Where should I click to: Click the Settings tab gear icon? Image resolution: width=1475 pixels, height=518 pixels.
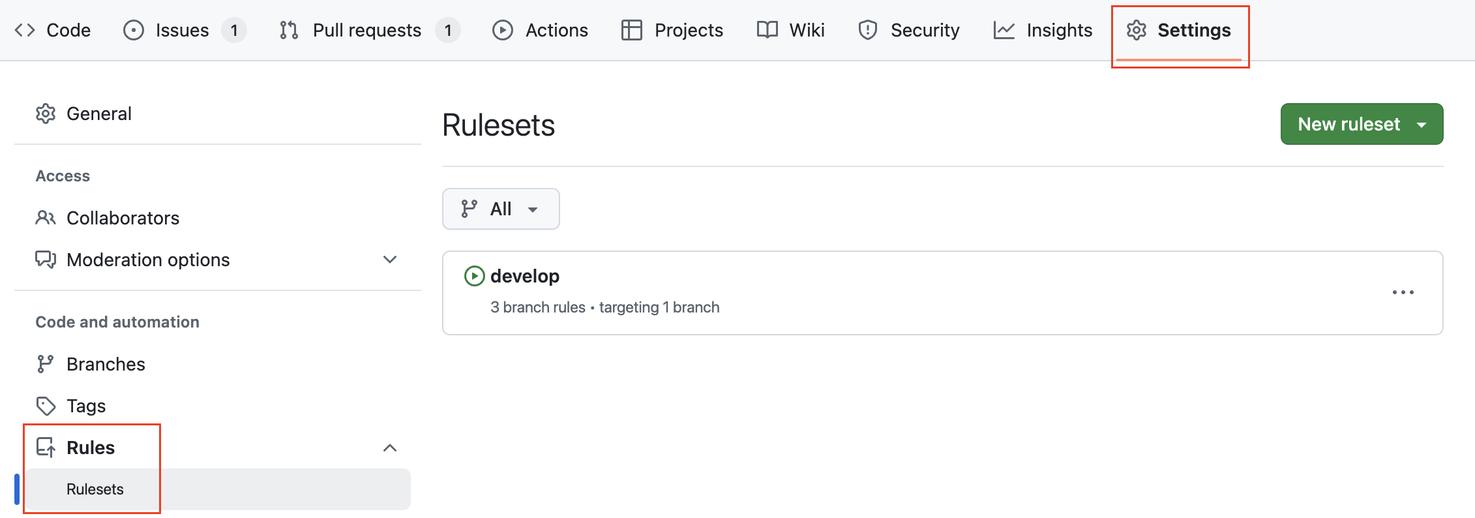[x=1137, y=30]
